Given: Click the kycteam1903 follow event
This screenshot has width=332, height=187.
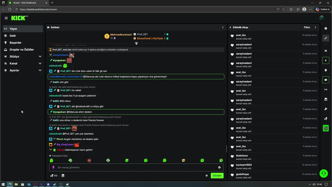Looking at the screenshot, I should (x=273, y=166).
